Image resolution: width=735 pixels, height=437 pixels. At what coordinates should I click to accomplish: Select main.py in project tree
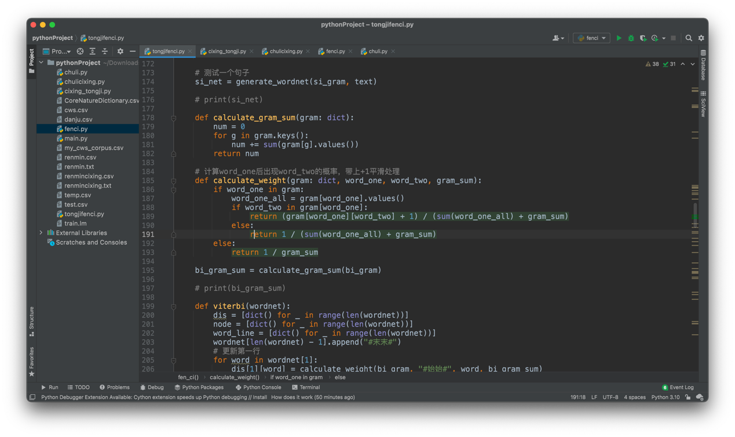tap(75, 138)
